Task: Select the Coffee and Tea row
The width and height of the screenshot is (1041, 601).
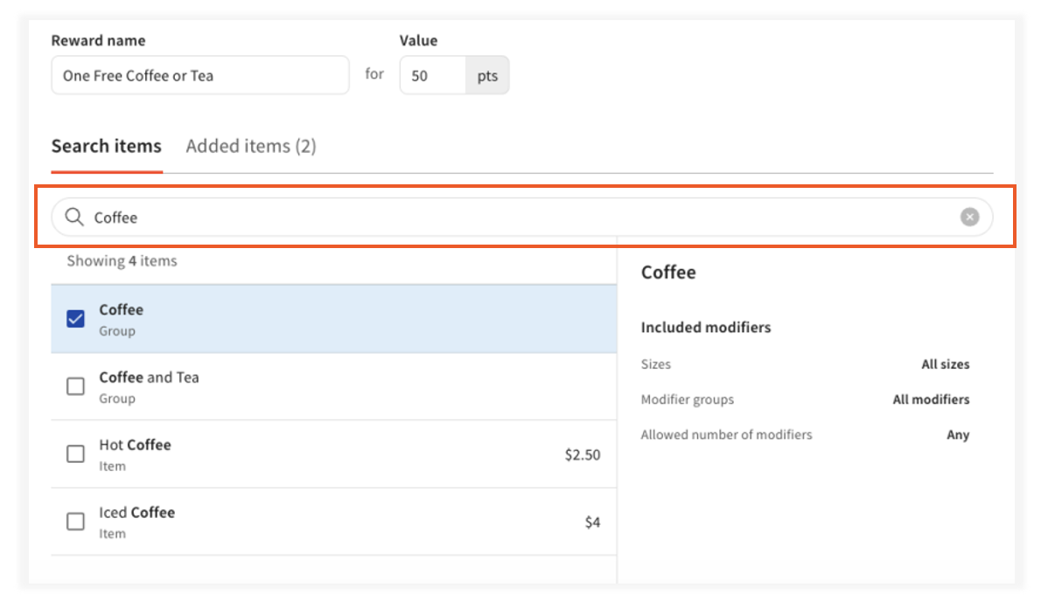Action: (x=262, y=386)
